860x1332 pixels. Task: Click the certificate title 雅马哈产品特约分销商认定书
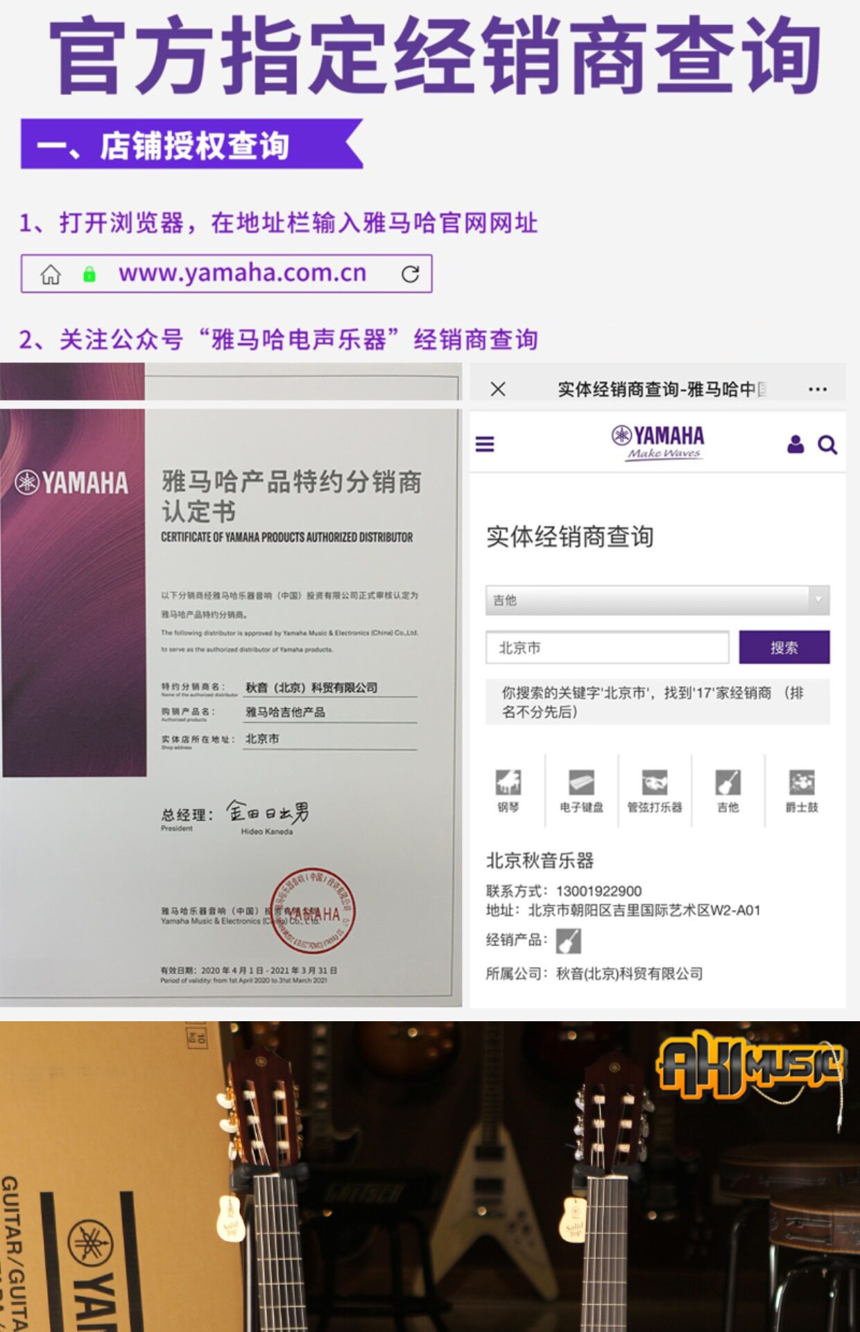point(291,497)
